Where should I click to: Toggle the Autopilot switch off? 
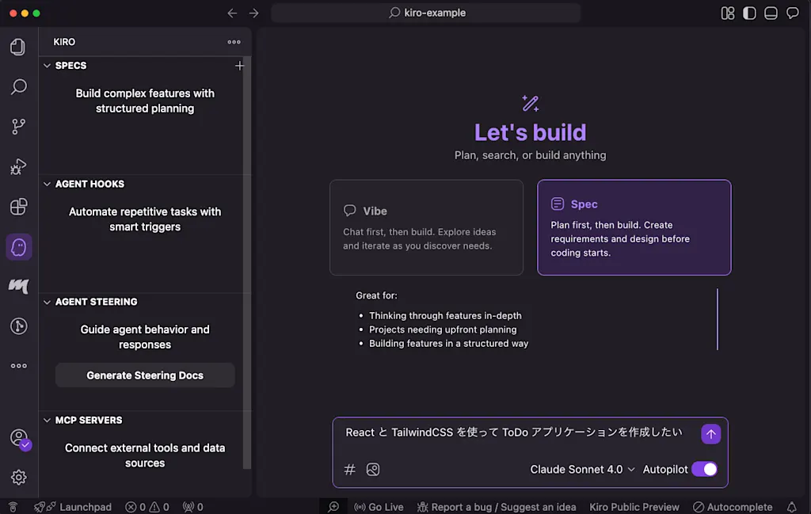pyautogui.click(x=704, y=469)
